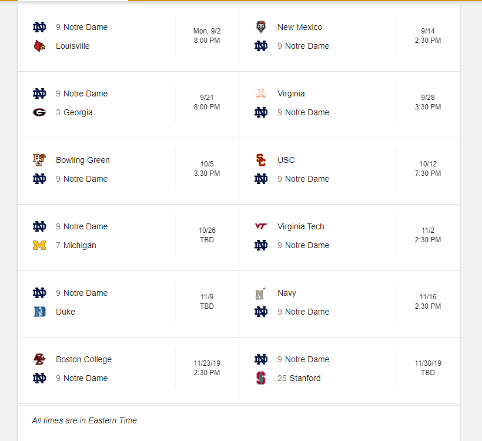
Task: Open the 3 Georgia team link
Action: (74, 112)
